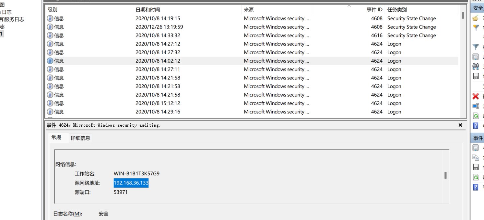Open Event Viewer help
This screenshot has height=220, width=484.
(475, 126)
